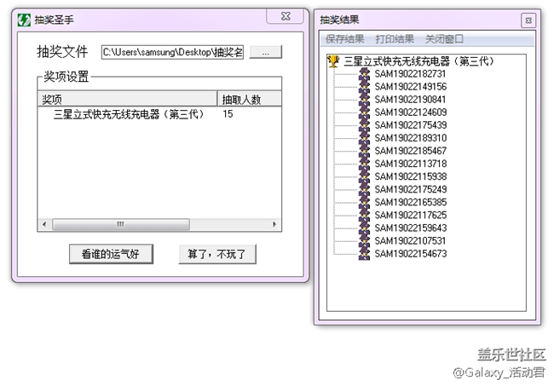Select winner entry SAM19022175249 in results tree
This screenshot has height=392, width=554.
pos(410,189)
